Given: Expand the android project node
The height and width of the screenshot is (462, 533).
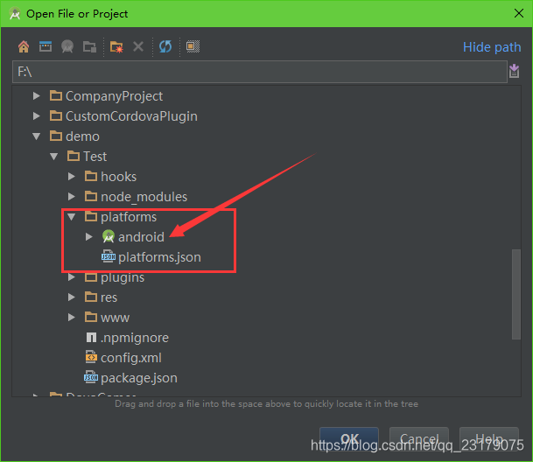Looking at the screenshot, I should tap(89, 236).
